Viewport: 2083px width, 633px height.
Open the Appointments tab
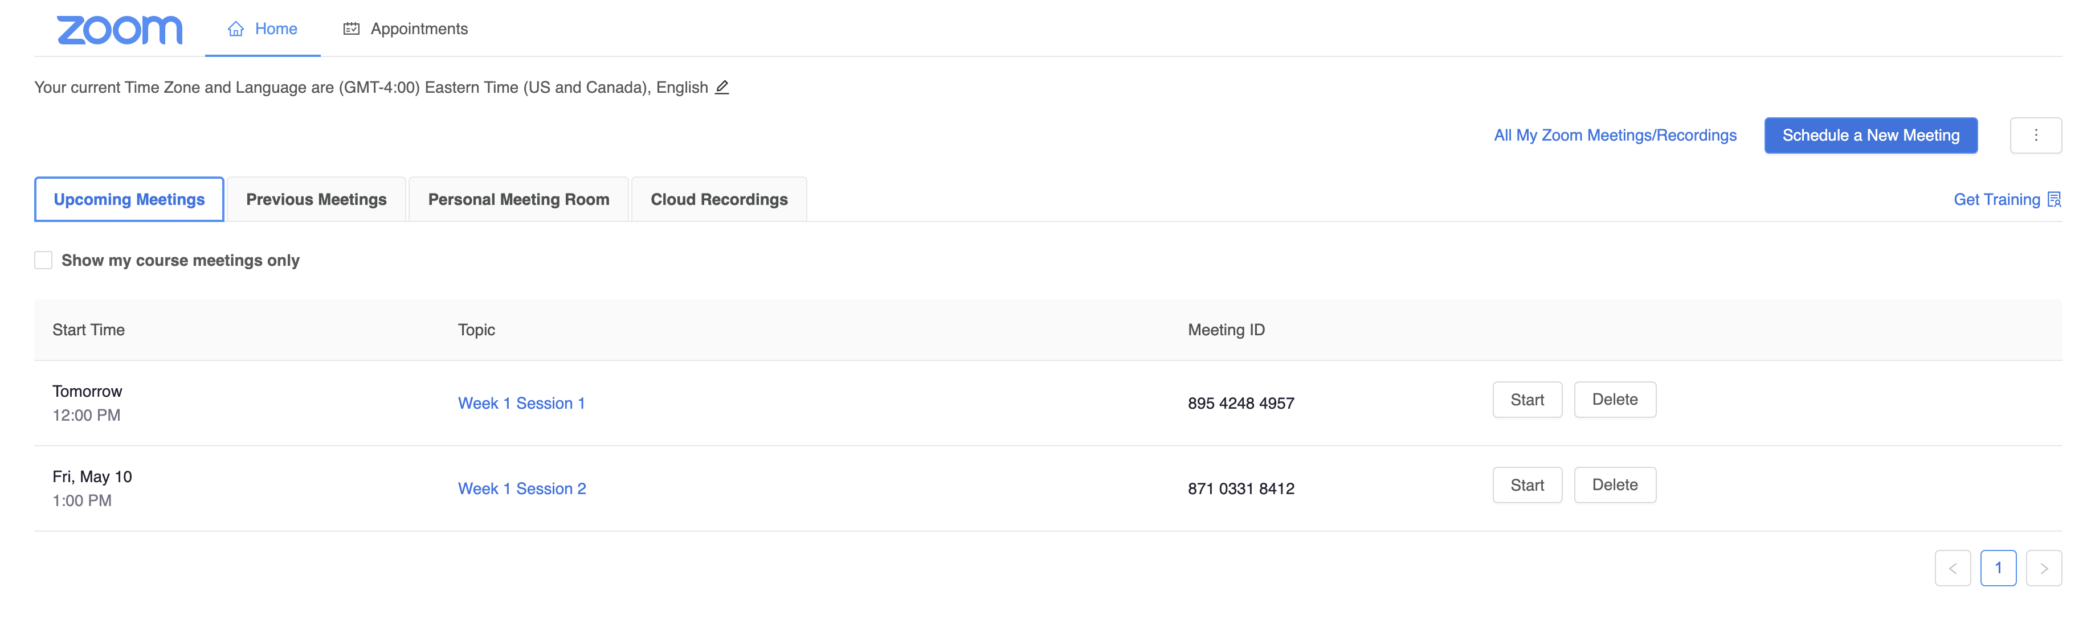(x=406, y=29)
